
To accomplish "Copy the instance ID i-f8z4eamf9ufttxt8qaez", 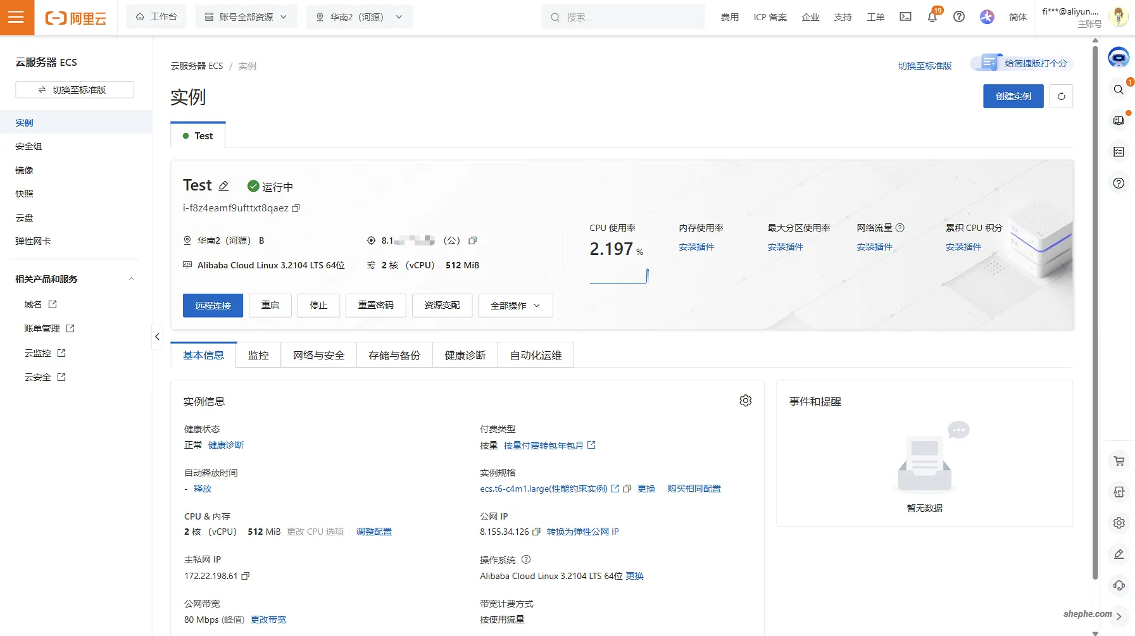I will click(296, 208).
